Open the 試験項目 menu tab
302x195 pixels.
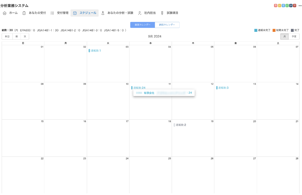pos(169,13)
